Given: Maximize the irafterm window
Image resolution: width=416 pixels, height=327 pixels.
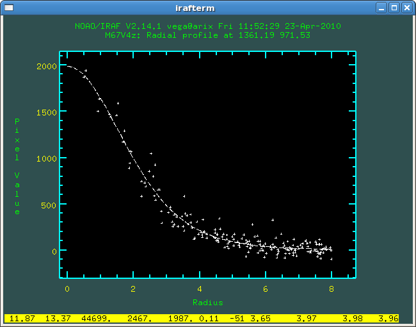Looking at the screenshot, I should (x=394, y=8).
